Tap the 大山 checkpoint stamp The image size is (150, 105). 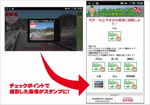115,84
